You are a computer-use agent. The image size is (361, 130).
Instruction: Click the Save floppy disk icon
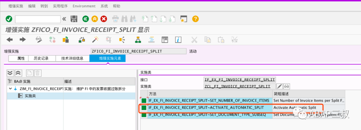tap(74, 19)
